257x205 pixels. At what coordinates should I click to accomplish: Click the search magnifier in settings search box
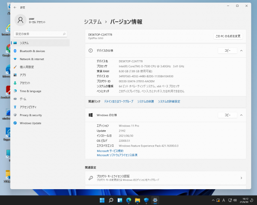click(x=64, y=34)
